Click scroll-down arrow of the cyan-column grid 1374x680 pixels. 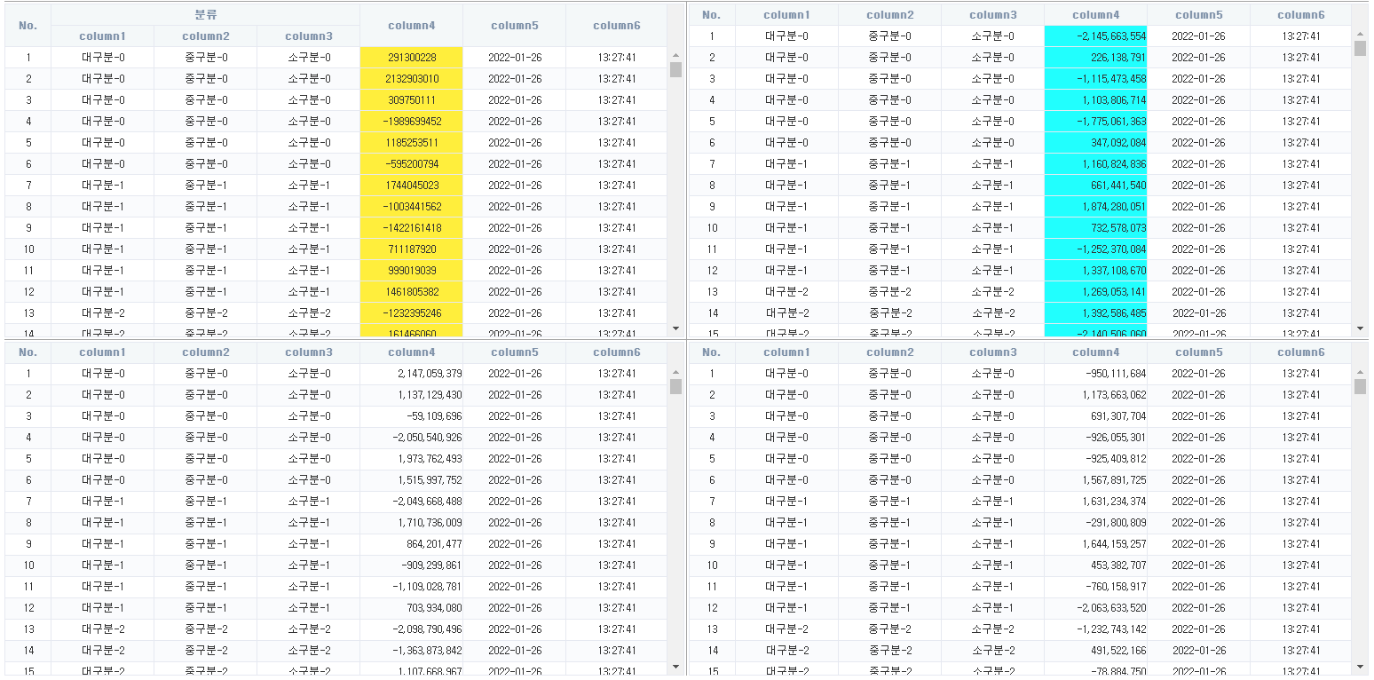click(x=1360, y=328)
